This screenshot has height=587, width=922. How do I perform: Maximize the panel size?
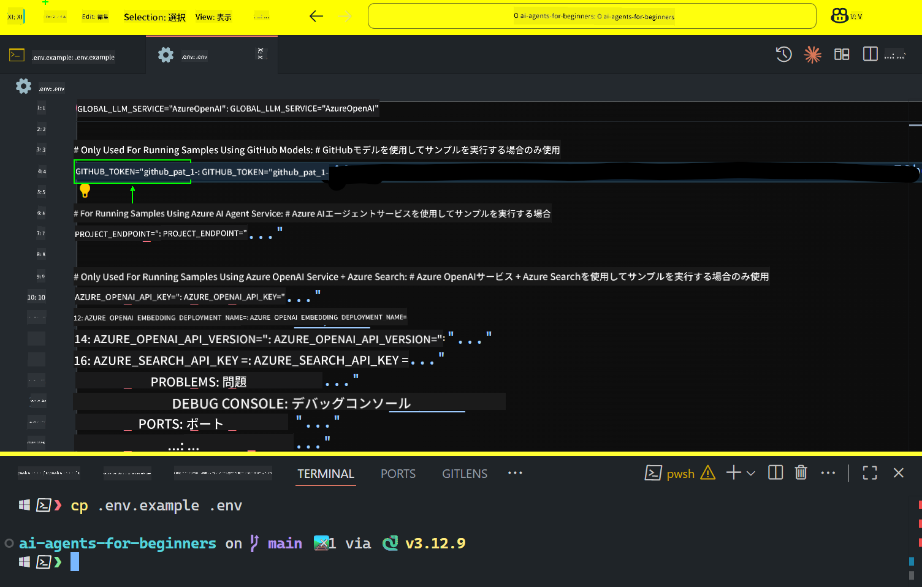(870, 472)
